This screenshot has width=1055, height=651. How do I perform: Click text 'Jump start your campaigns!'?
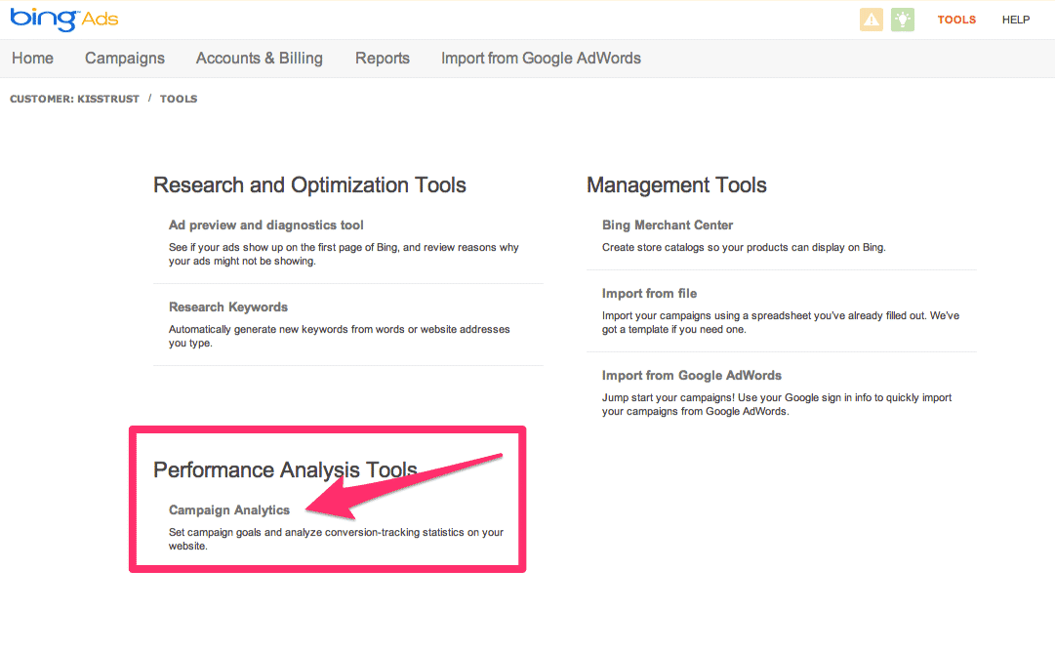[669, 398]
